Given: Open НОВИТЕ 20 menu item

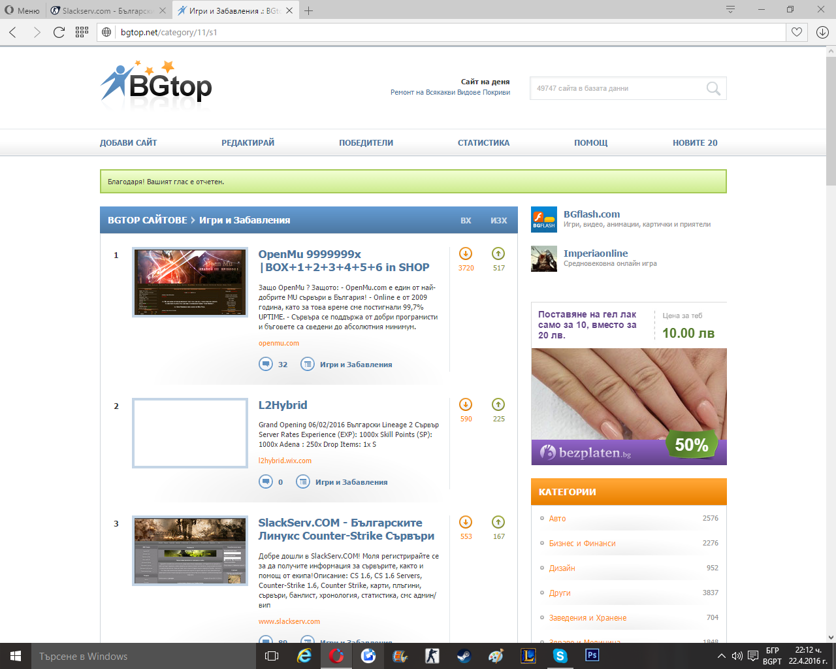Looking at the screenshot, I should 695,142.
